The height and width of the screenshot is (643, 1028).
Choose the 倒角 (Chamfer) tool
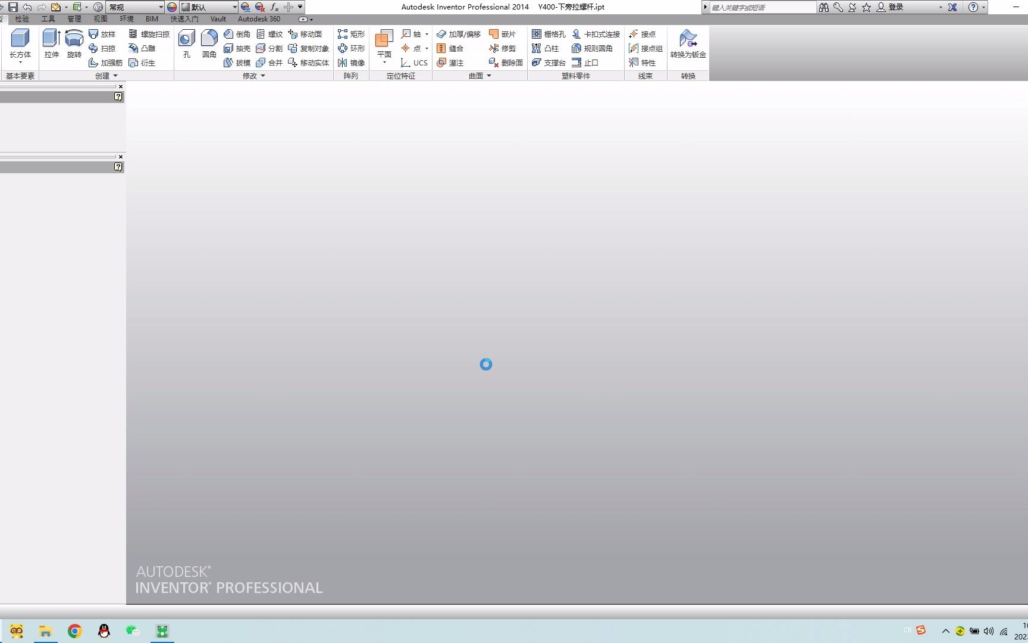(x=237, y=34)
